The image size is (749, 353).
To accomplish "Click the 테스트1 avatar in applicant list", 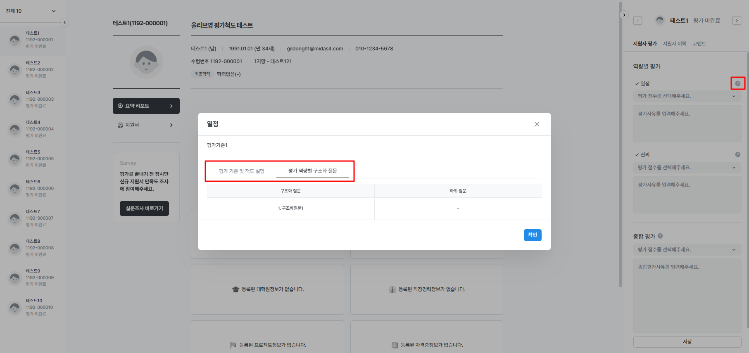I will tap(15, 40).
